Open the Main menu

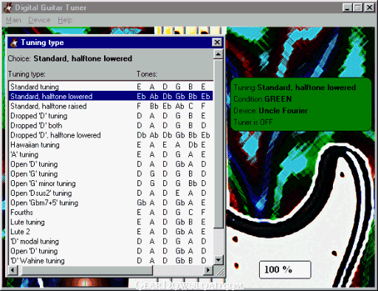point(13,20)
